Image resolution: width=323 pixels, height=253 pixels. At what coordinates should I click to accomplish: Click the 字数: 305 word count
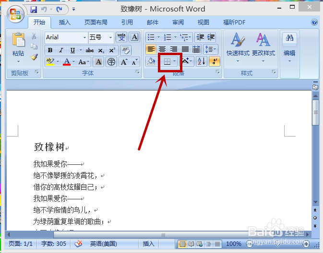click(54, 244)
